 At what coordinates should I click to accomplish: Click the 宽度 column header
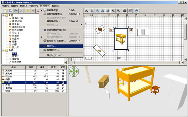click(31, 67)
